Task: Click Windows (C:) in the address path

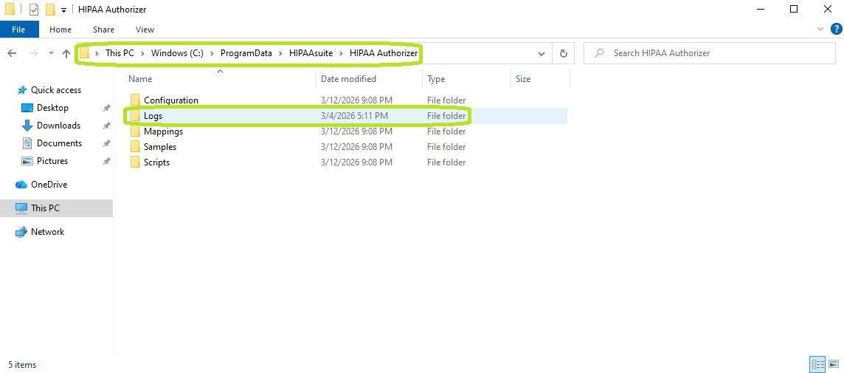Action: click(x=177, y=53)
